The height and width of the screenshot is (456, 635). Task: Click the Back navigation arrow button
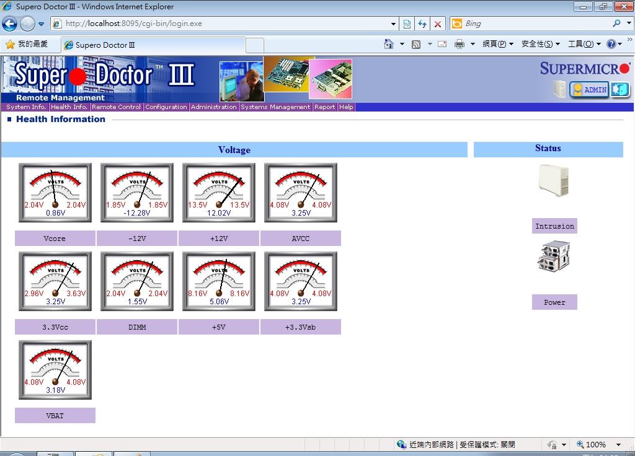[9, 24]
